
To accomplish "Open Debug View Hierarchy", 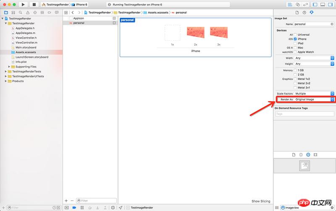I will (x=113, y=208).
